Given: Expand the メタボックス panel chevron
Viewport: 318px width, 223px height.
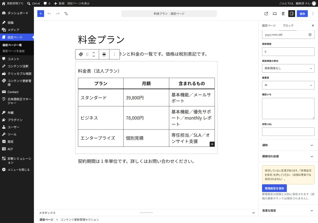Looking at the screenshot, I should pyautogui.click(x=253, y=213).
